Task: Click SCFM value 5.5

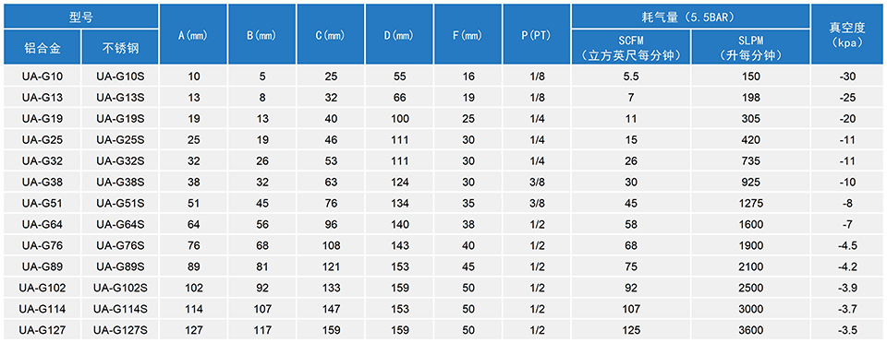Action: tap(631, 77)
